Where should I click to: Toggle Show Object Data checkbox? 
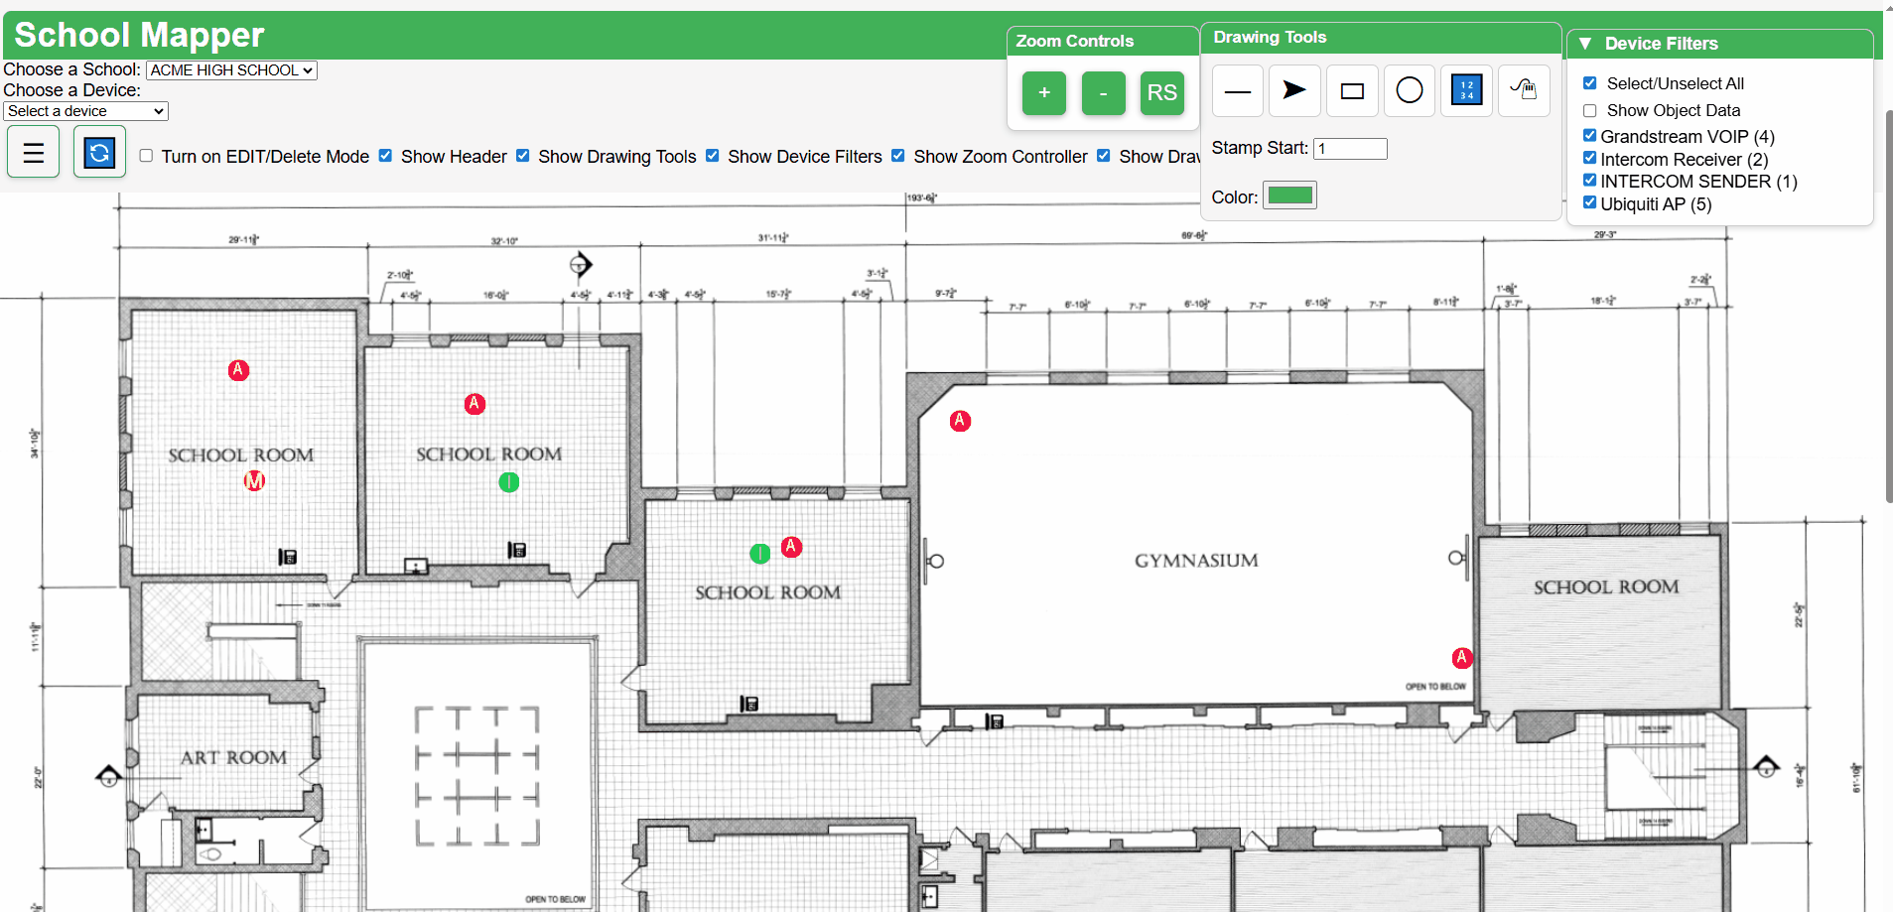pyautogui.click(x=1590, y=111)
